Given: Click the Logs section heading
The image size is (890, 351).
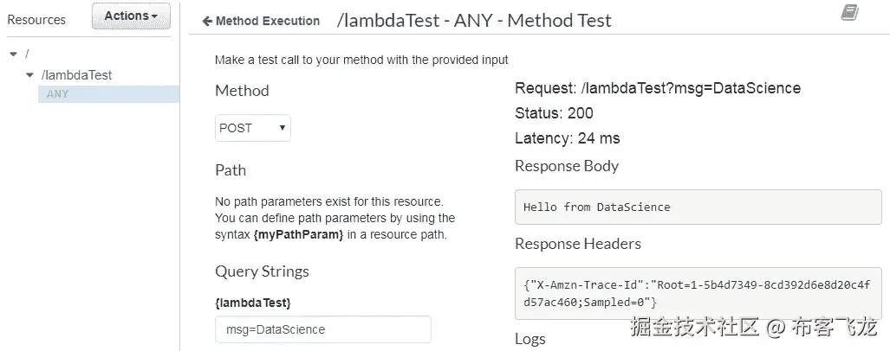Looking at the screenshot, I should click(530, 339).
